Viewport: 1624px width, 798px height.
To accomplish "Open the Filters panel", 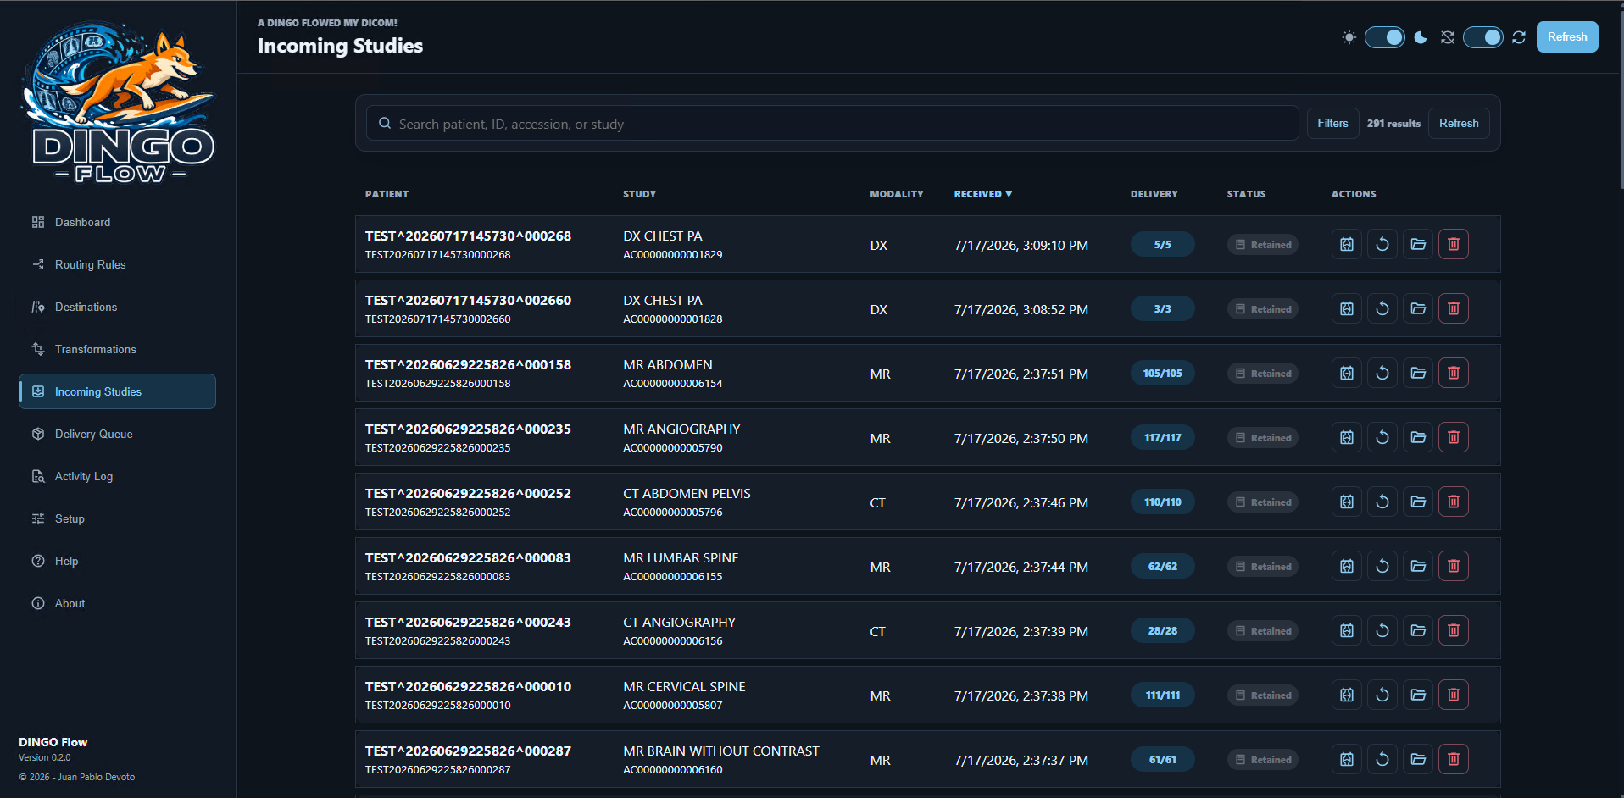I will 1332,123.
